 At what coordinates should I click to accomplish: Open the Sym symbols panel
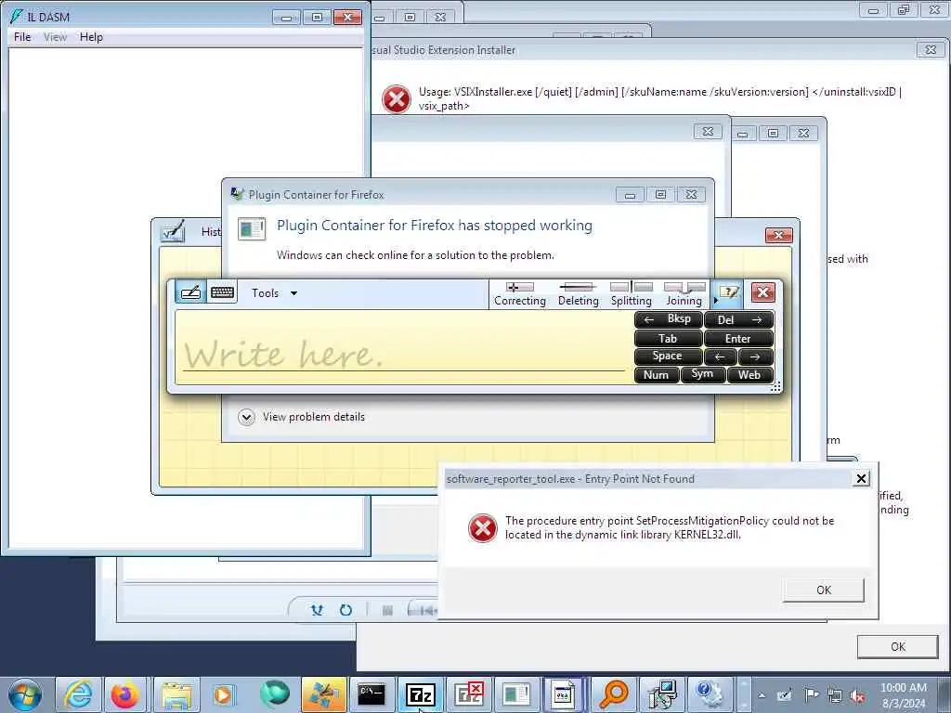[x=703, y=375]
